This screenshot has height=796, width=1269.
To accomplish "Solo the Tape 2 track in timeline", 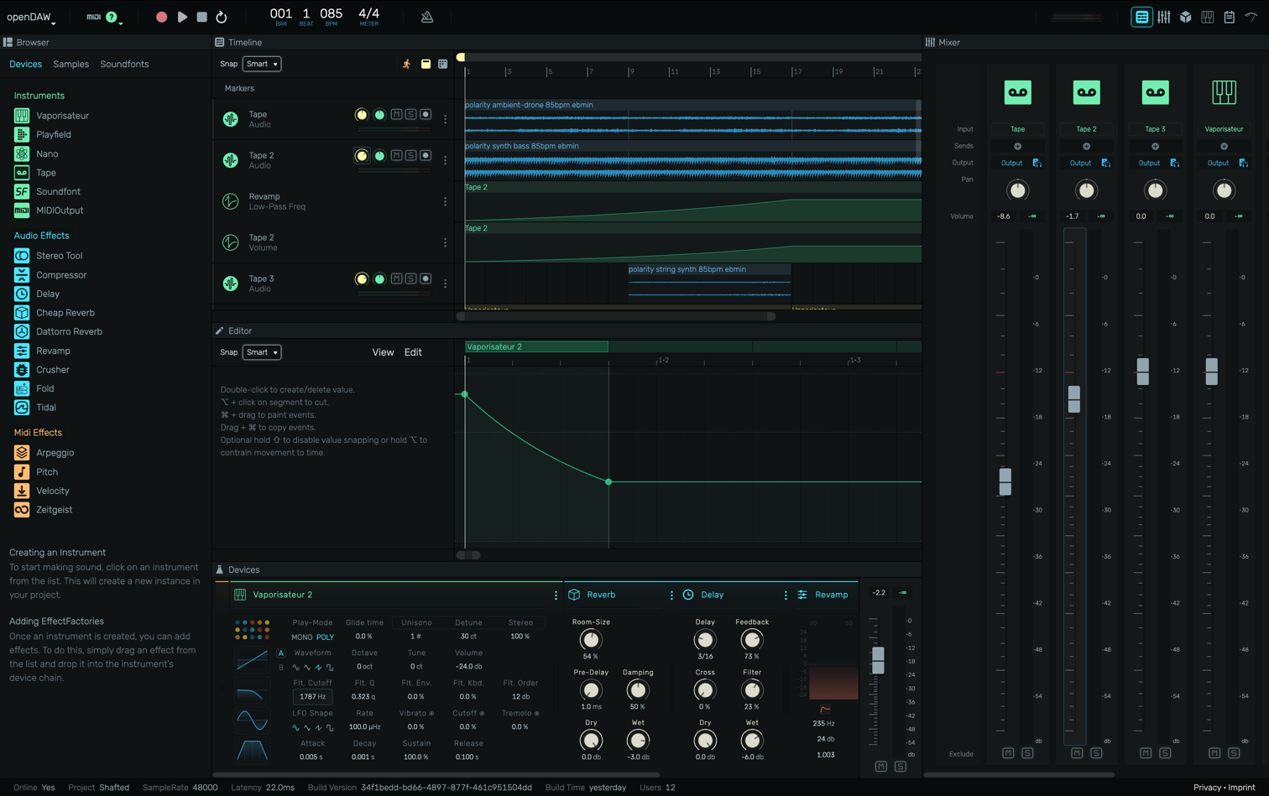I will (410, 155).
